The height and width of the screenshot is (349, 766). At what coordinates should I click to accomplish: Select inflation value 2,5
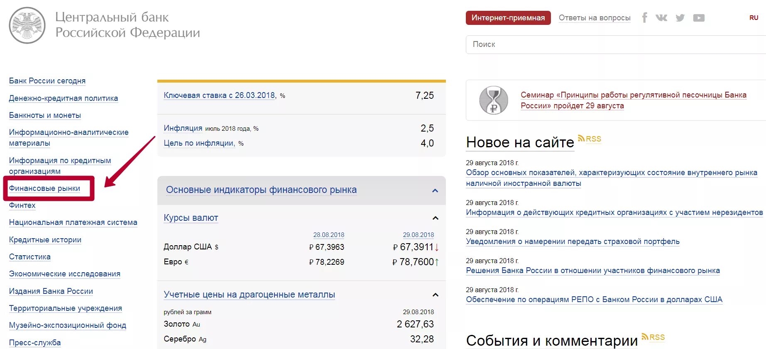(427, 128)
